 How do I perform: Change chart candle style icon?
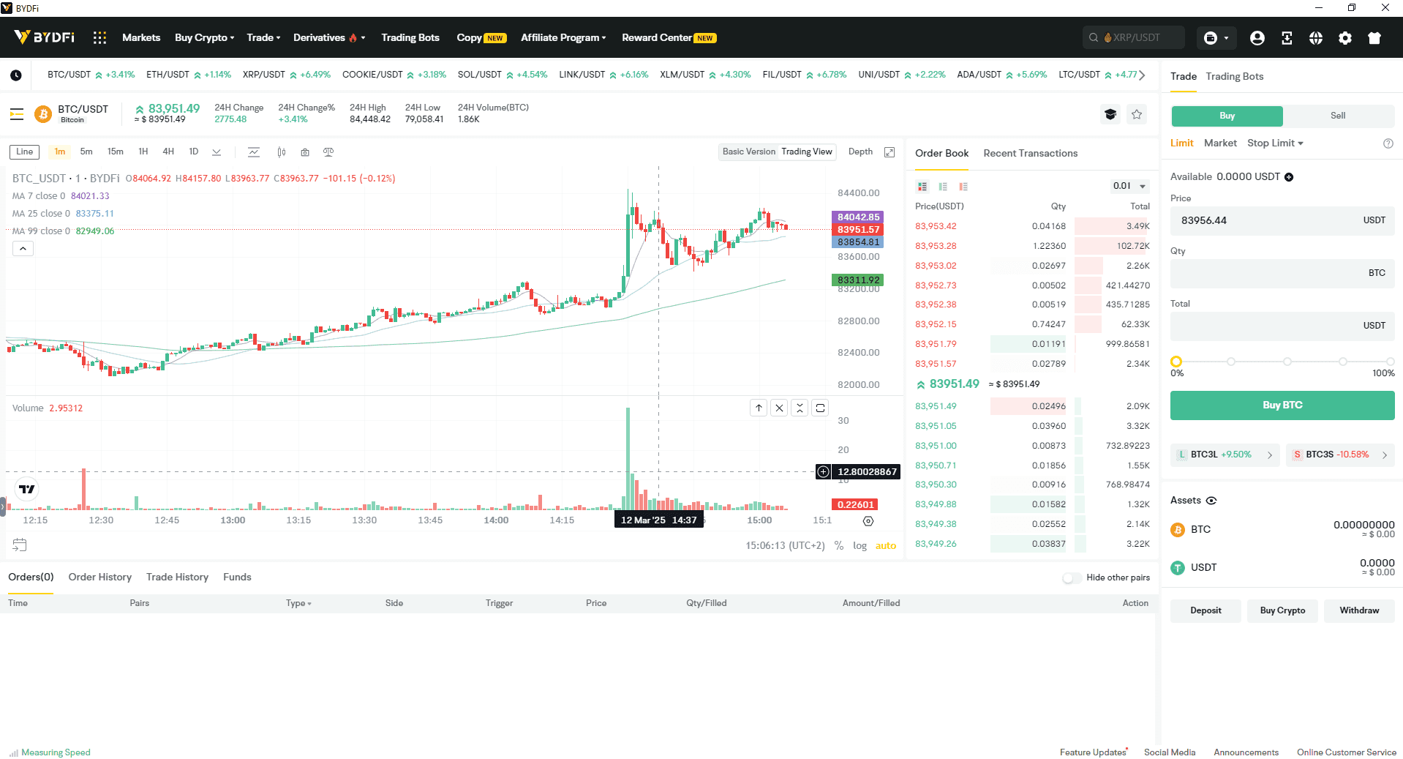coord(282,152)
